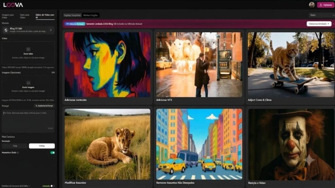
Task: Click the pink upgrade button in header
Action: pyautogui.click(x=326, y=5)
